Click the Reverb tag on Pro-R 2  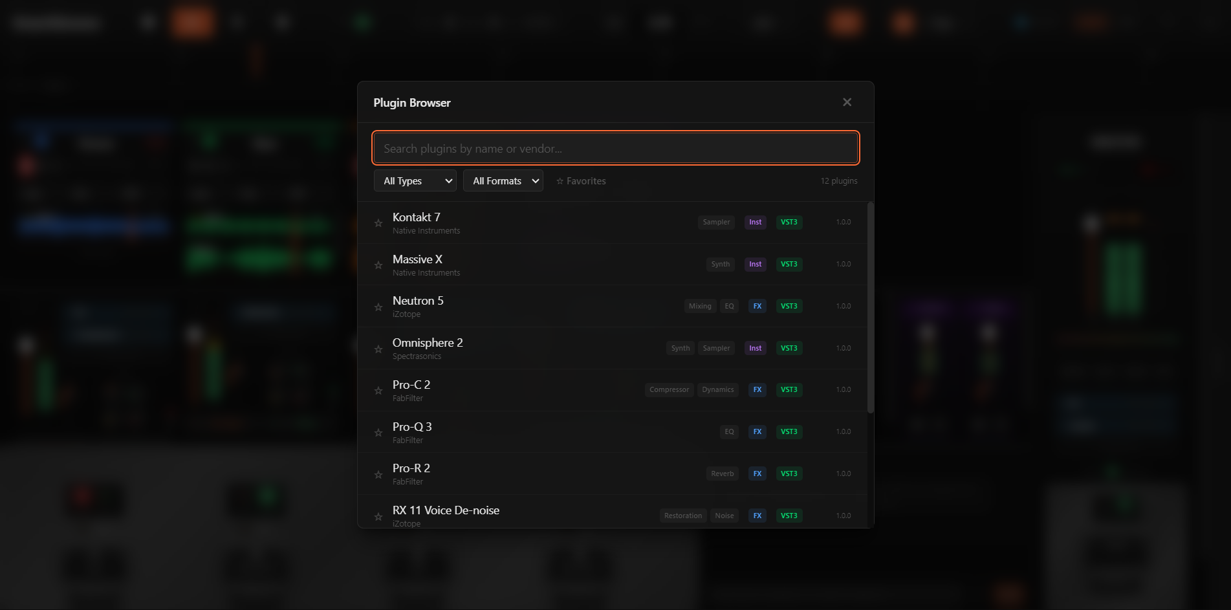[x=723, y=474]
